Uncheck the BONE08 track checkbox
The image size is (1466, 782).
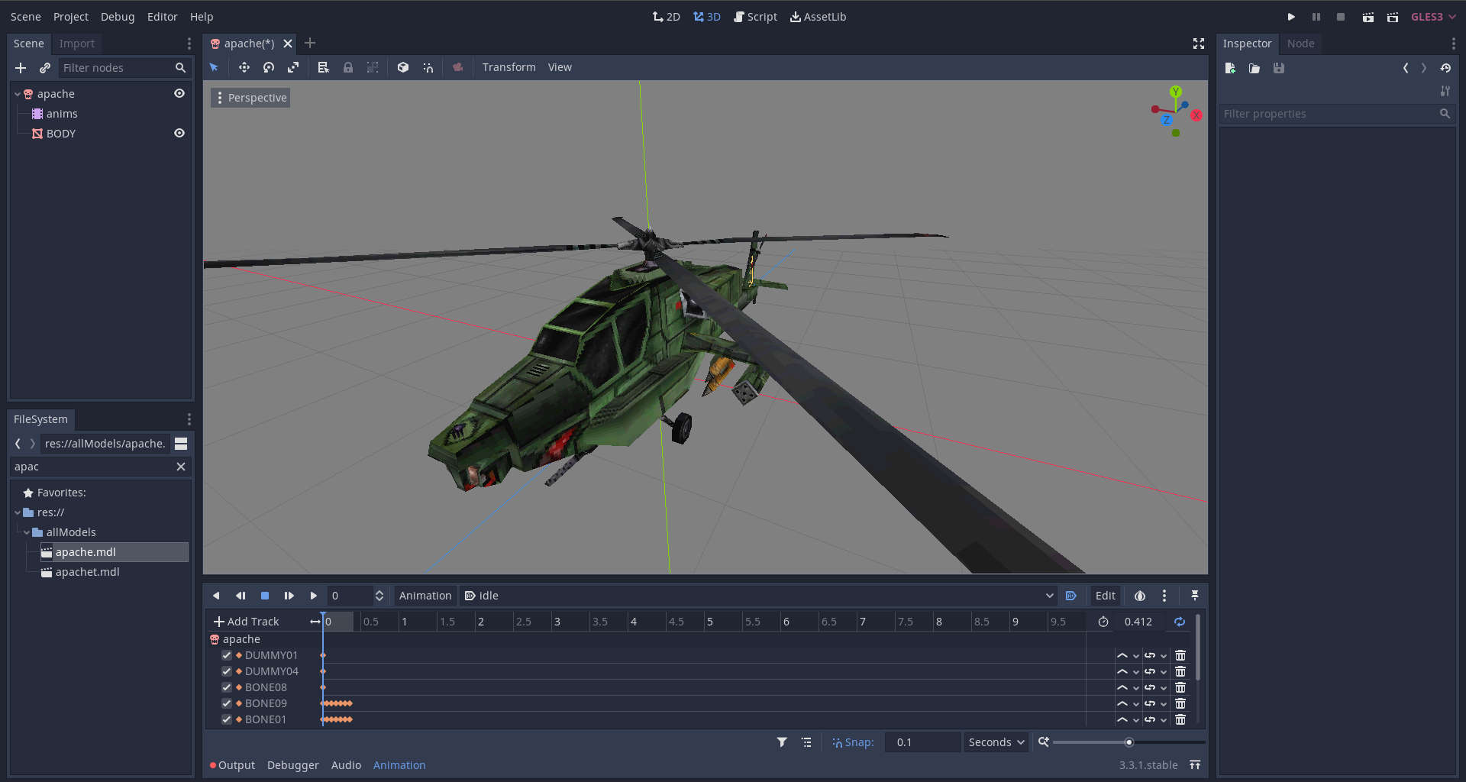[227, 687]
